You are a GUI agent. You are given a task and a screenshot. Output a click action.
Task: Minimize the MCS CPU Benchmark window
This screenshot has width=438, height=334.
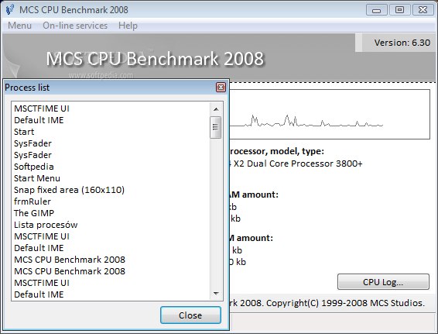pos(376,10)
